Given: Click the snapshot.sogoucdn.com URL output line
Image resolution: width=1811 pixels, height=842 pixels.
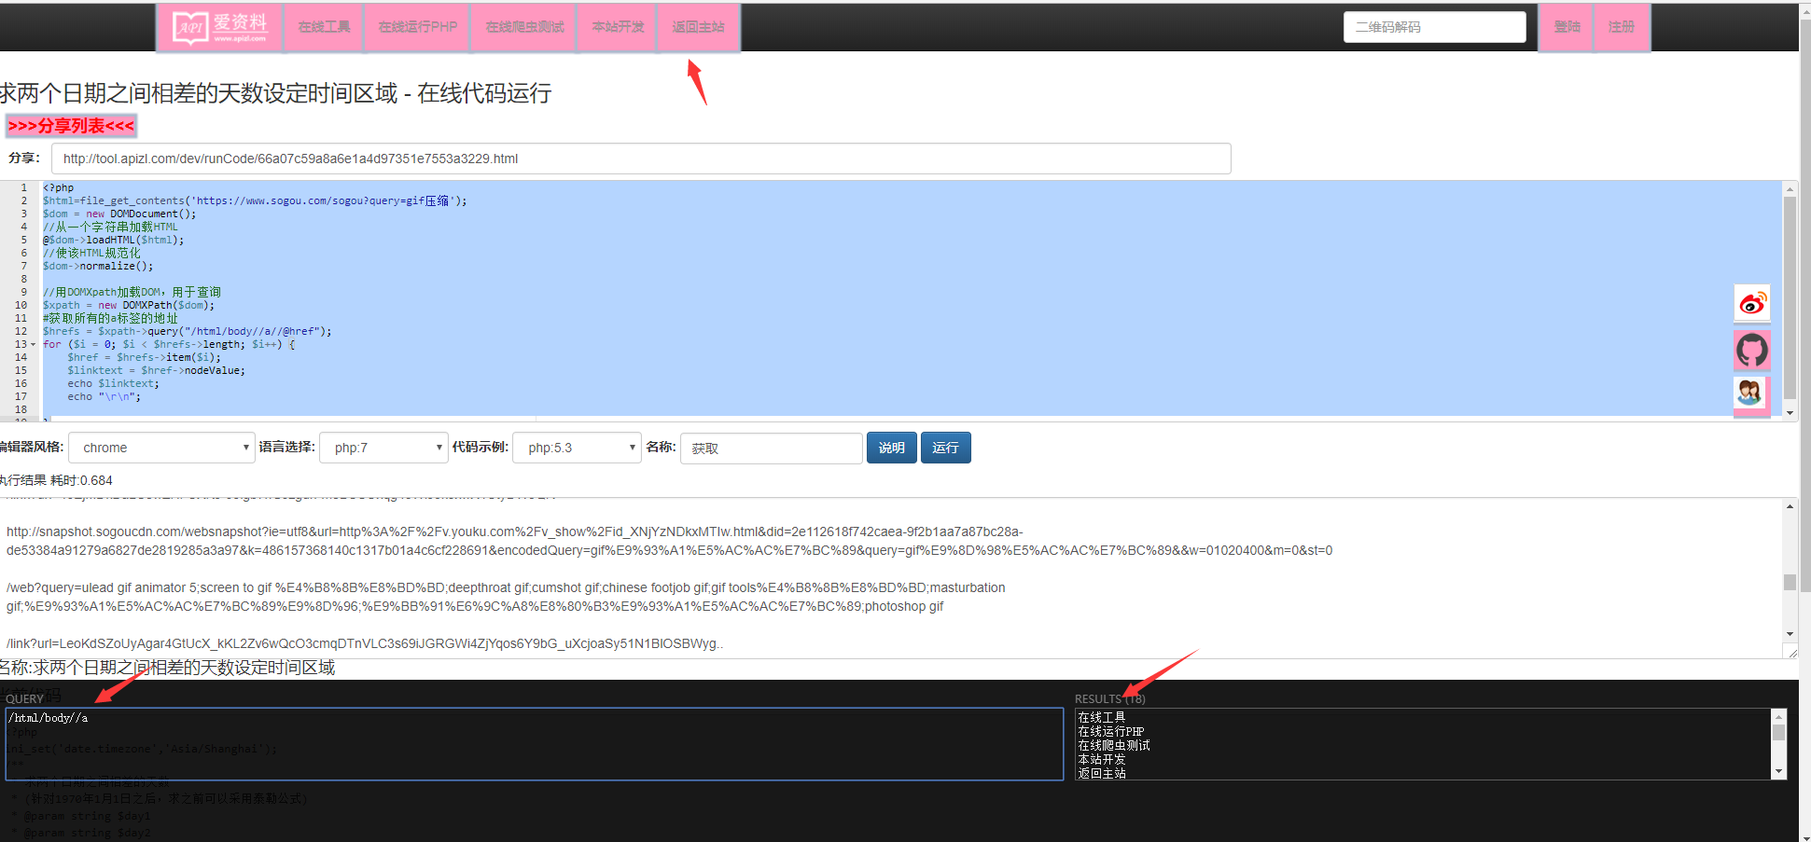Looking at the screenshot, I should point(669,541).
